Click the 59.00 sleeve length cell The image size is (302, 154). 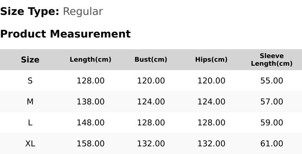click(x=271, y=123)
